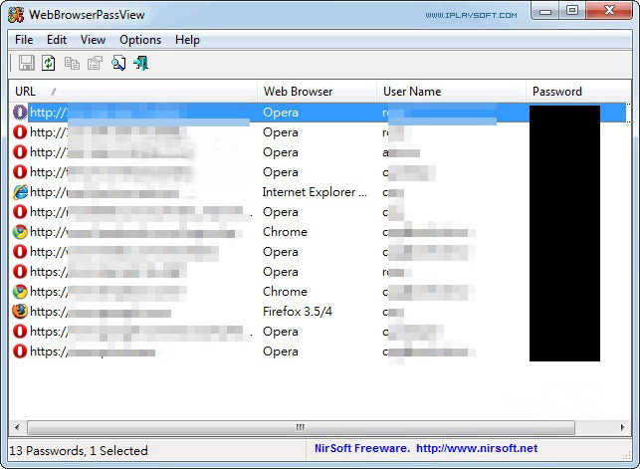Open the Edit menu

pos(57,40)
